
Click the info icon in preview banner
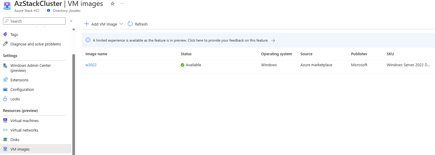pos(88,40)
